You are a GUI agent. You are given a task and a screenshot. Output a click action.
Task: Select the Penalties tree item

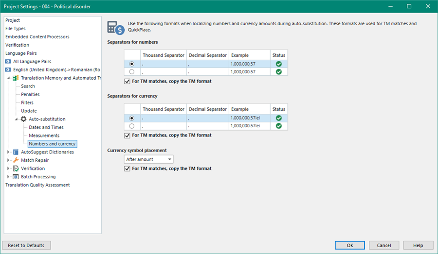click(30, 94)
